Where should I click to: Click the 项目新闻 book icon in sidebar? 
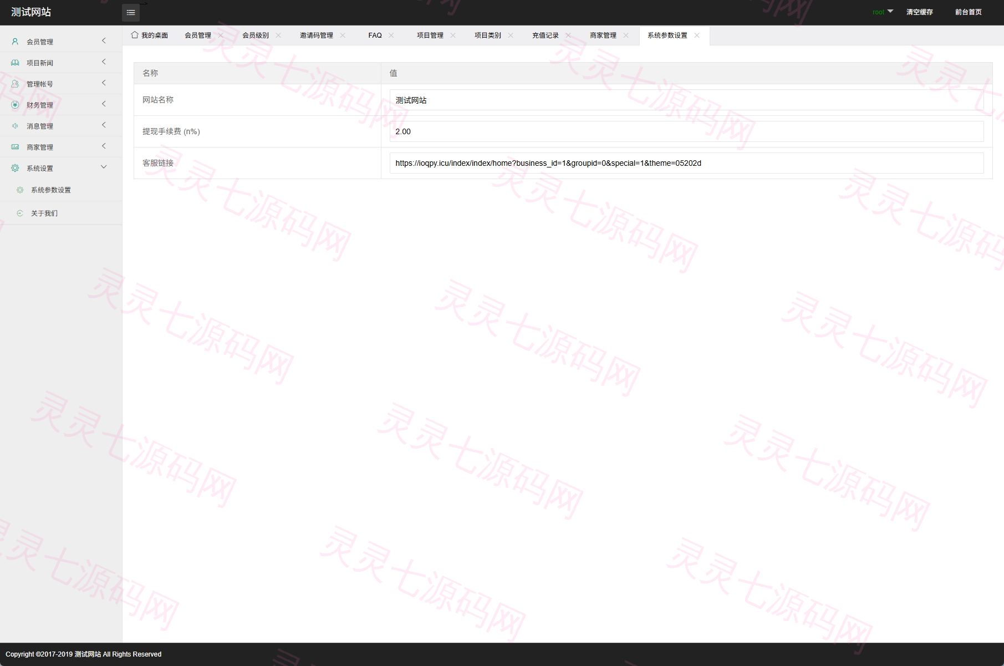point(15,63)
